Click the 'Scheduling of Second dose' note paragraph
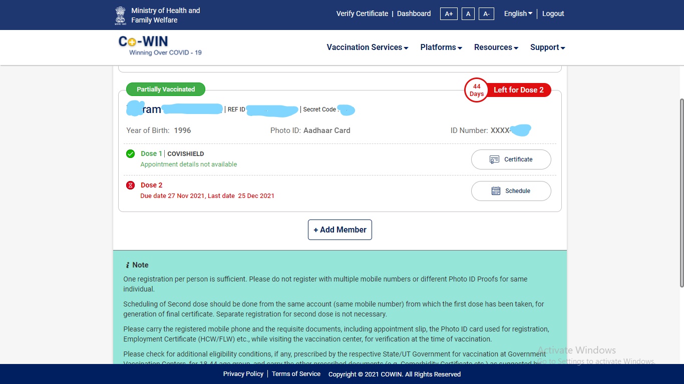The height and width of the screenshot is (384, 684). [x=334, y=309]
